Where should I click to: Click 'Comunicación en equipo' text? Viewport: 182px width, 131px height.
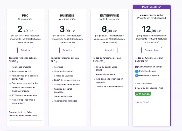(x=150, y=67)
